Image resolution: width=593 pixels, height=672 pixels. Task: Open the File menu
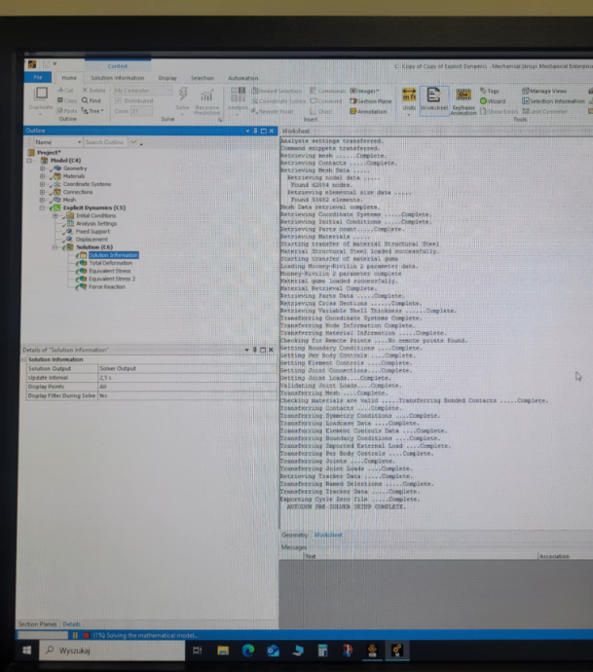tap(38, 78)
